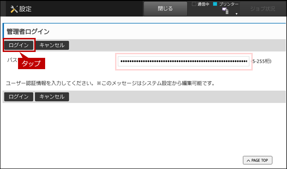Expand the small arrow beside printer icon
The width and height of the screenshot is (287, 169).
236,14
